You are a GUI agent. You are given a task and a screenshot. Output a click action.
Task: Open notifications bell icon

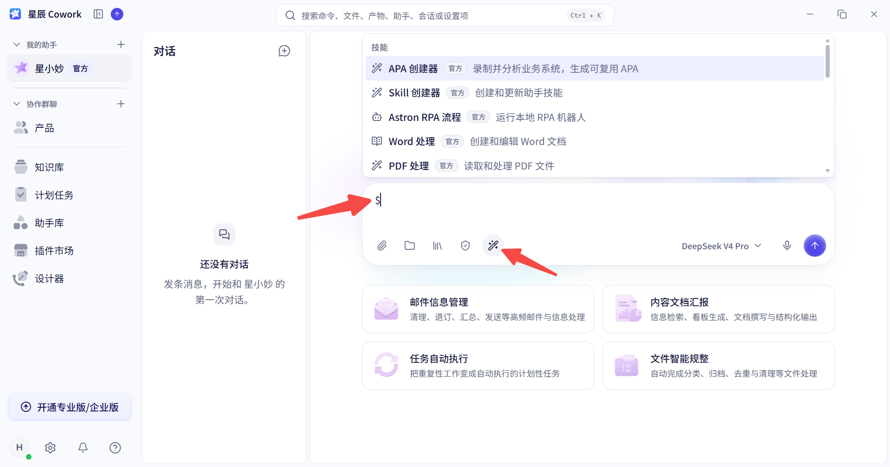[83, 448]
